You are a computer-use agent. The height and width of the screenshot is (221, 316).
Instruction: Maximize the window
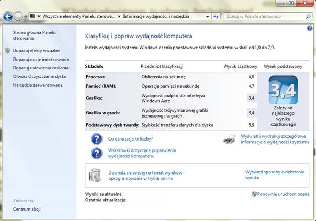pyautogui.click(x=291, y=3)
